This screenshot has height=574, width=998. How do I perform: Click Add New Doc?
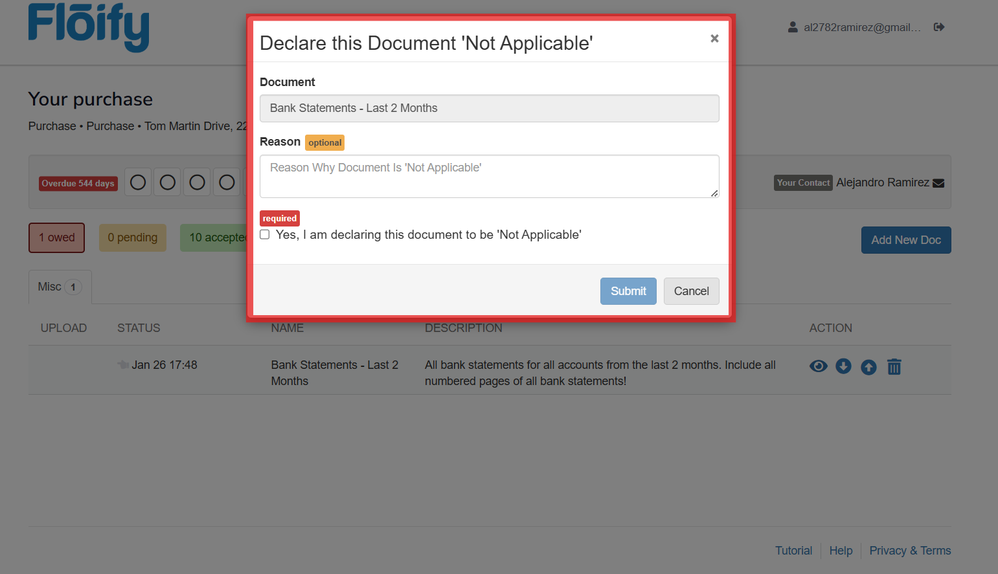coord(906,239)
